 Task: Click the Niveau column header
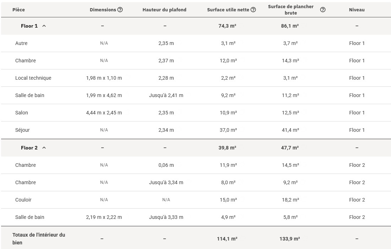[357, 10]
